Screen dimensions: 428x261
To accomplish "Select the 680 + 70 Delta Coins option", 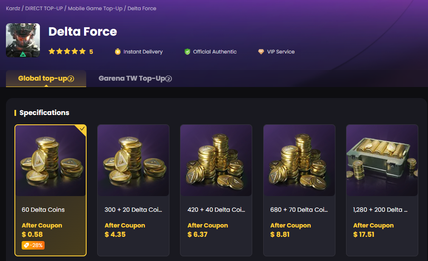I will 299,190.
